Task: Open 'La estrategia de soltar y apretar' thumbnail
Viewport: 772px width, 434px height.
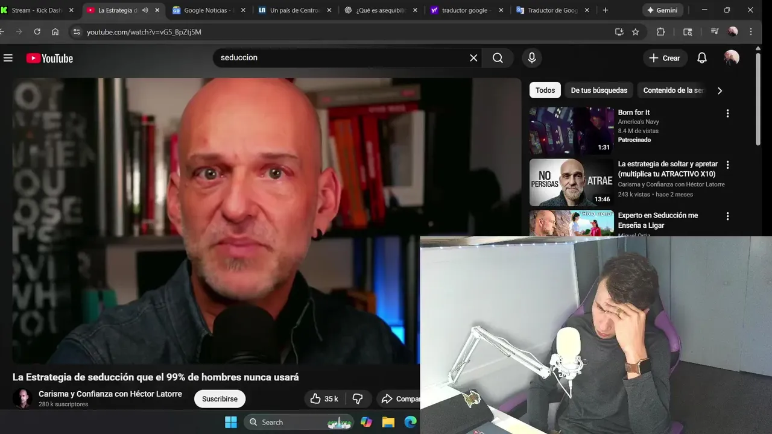Action: pos(572,182)
